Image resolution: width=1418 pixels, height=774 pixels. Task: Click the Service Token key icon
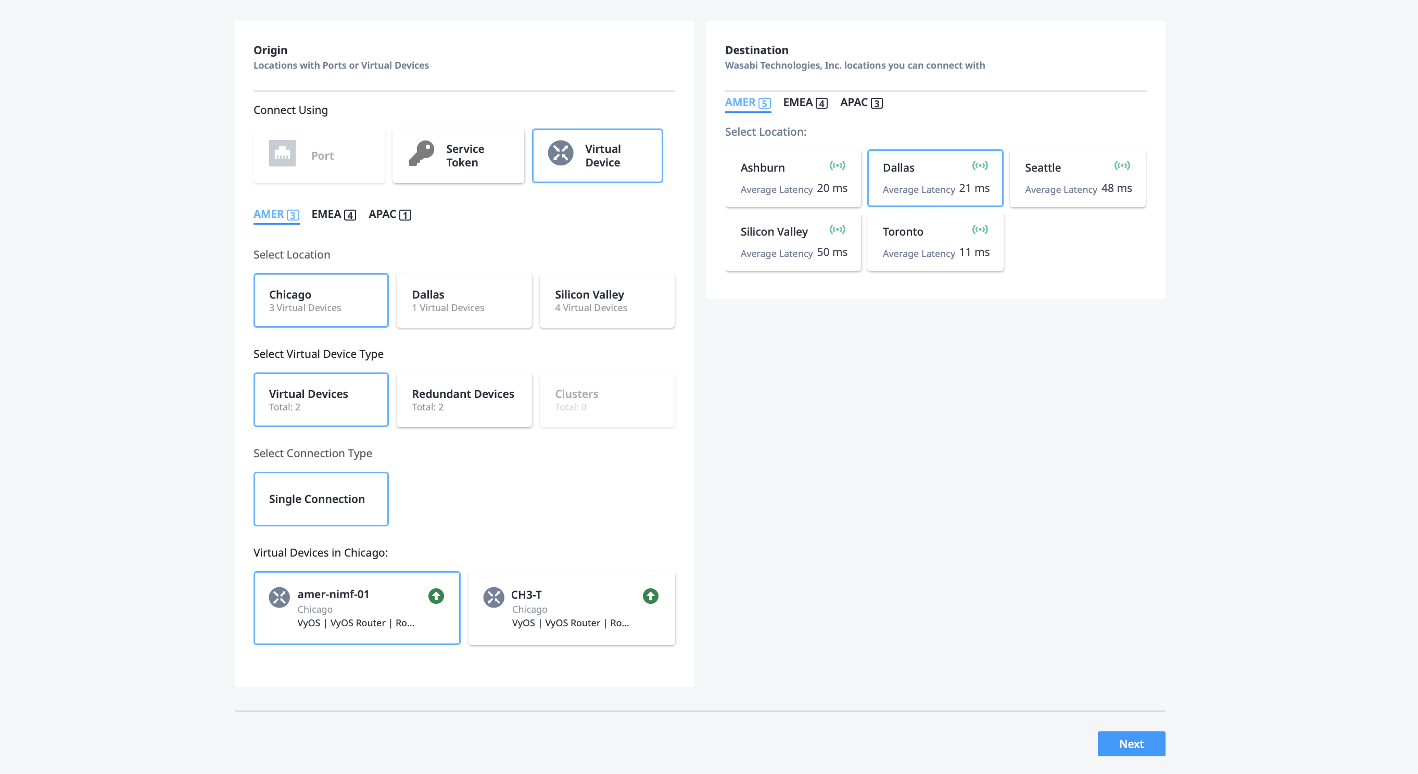422,153
